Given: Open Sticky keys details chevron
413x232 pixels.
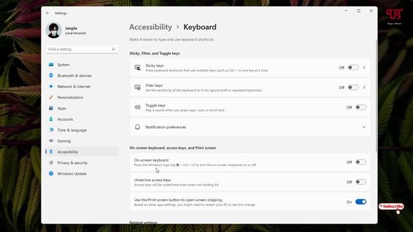Looking at the screenshot, I should [x=364, y=68].
